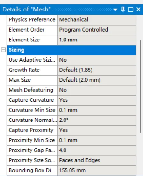Edit Growth Rate Default (1.85) field
This screenshot has height=176, width=143.
coord(97,70)
